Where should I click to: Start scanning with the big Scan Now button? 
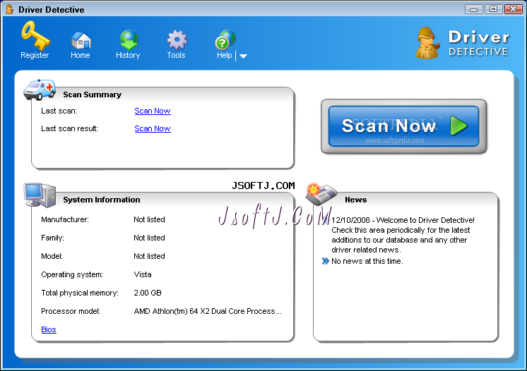click(403, 126)
